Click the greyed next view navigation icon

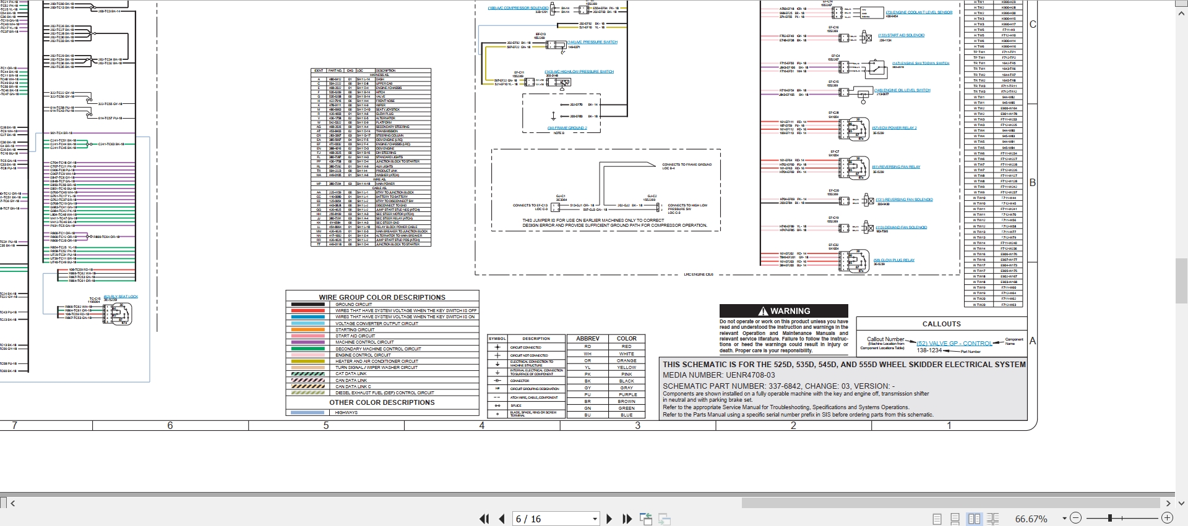(665, 519)
